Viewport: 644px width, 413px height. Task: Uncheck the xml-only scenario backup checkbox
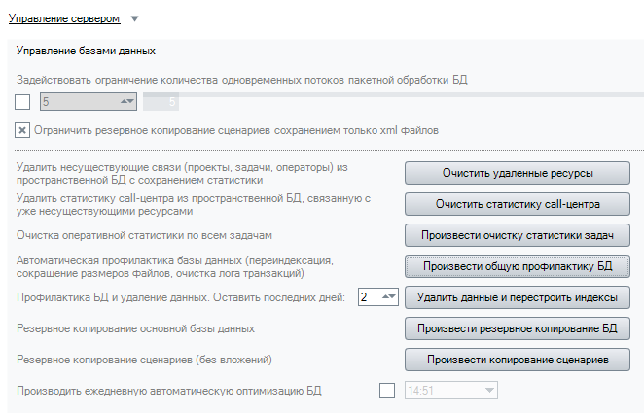pos(23,129)
